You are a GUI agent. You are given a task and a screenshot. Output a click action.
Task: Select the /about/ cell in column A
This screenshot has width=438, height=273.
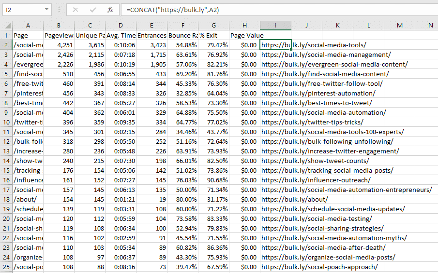[x=28, y=199]
